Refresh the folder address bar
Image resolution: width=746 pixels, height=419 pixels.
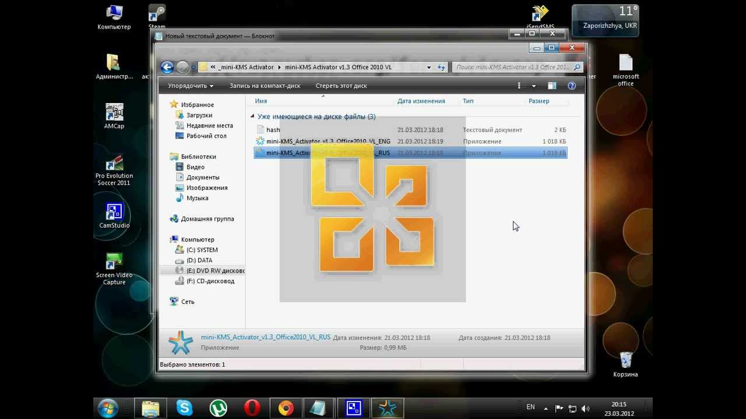pyautogui.click(x=441, y=68)
